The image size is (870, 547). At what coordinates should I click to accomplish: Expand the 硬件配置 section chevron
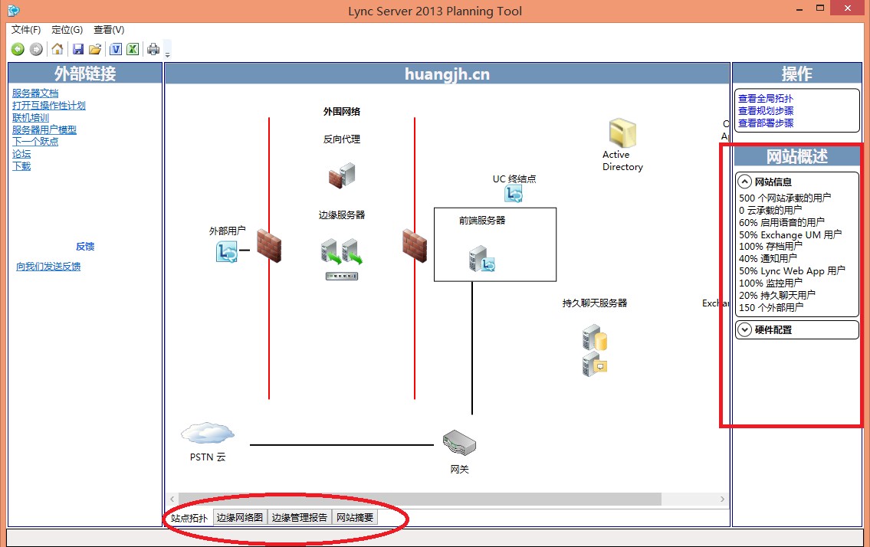pos(744,329)
